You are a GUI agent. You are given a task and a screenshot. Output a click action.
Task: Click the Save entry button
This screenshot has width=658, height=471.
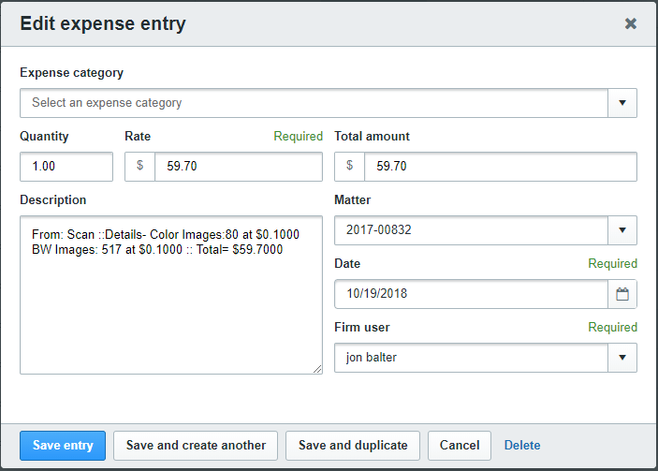click(63, 446)
